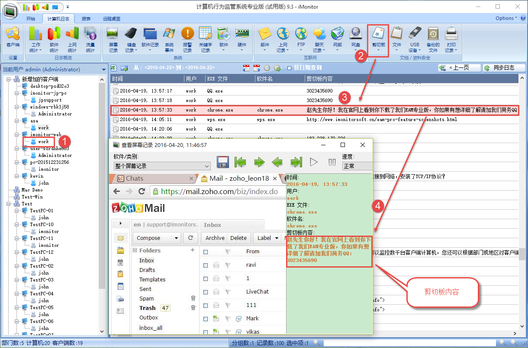Open the Compose dropdown arrow
This screenshot has width=528, height=348.
click(176, 238)
